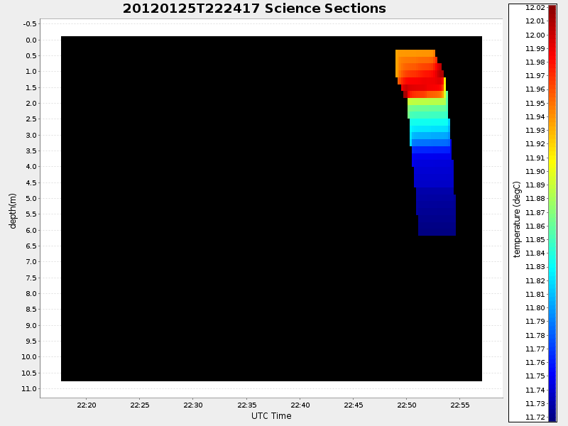Click the 22:25 tick label on time axis
Image resolution: width=568 pixels, height=426 pixels.
click(140, 405)
